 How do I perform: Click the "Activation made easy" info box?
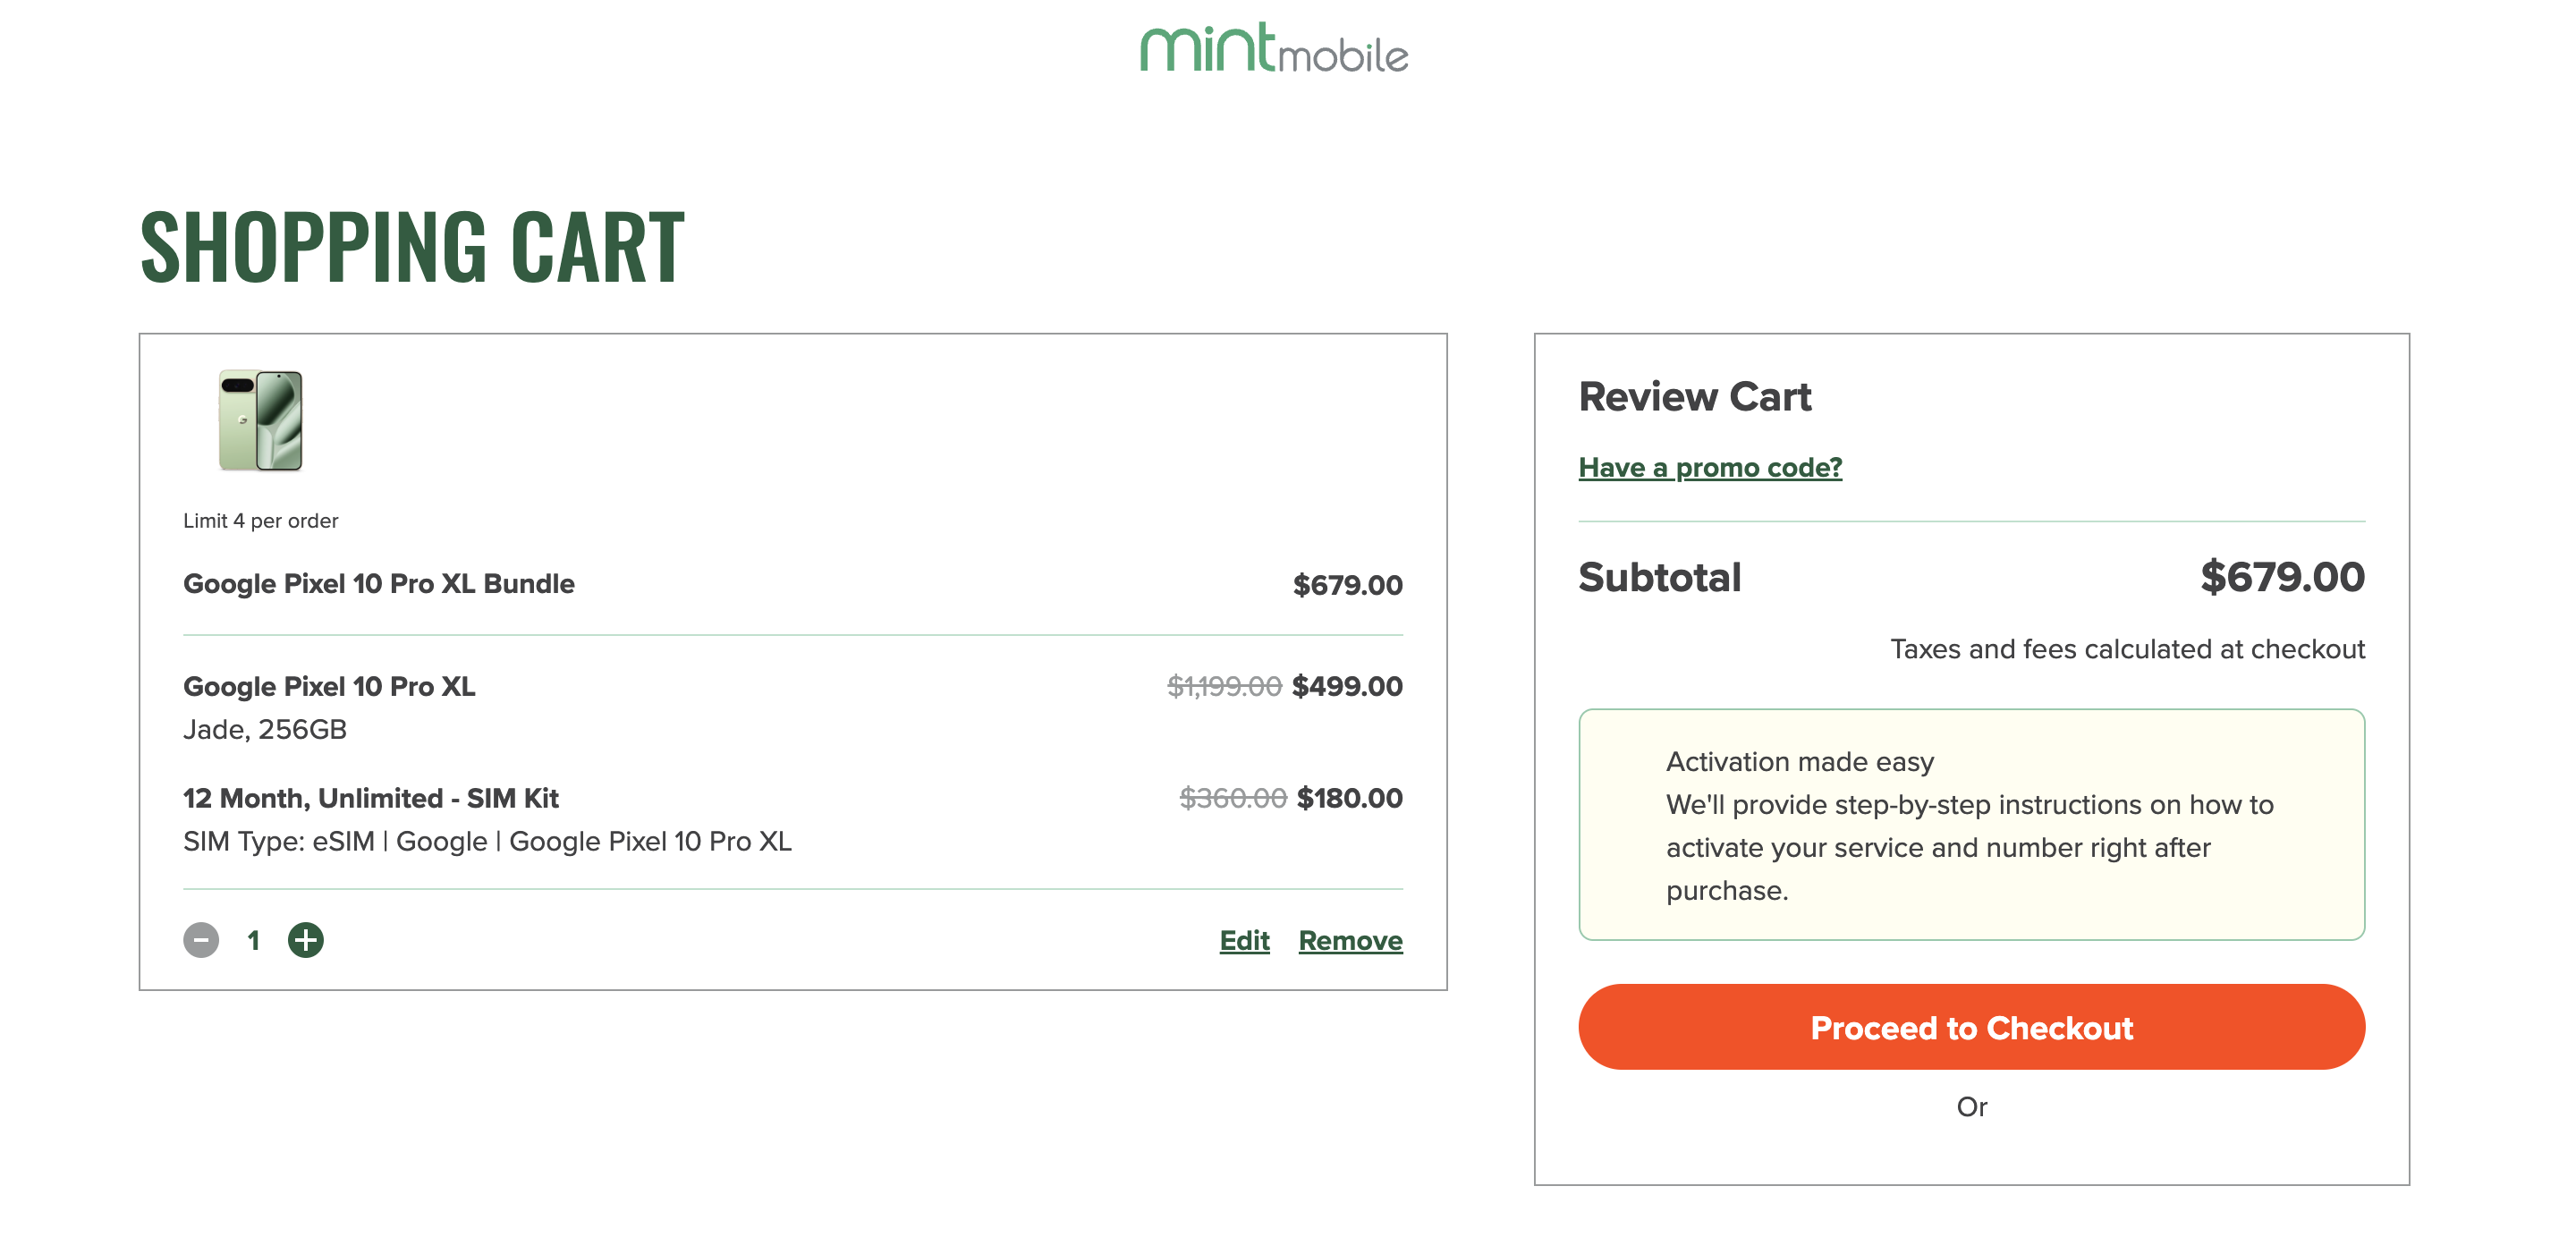1970,825
